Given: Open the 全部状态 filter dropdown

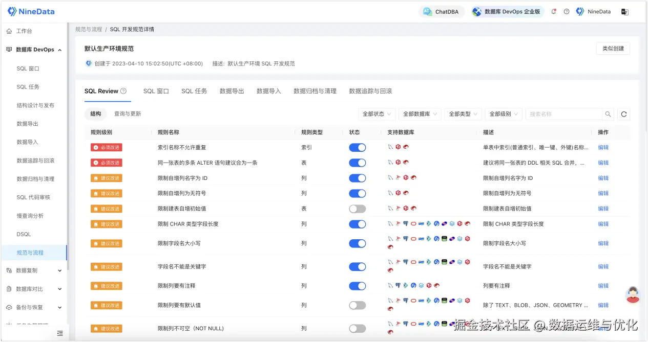Looking at the screenshot, I should point(377,114).
